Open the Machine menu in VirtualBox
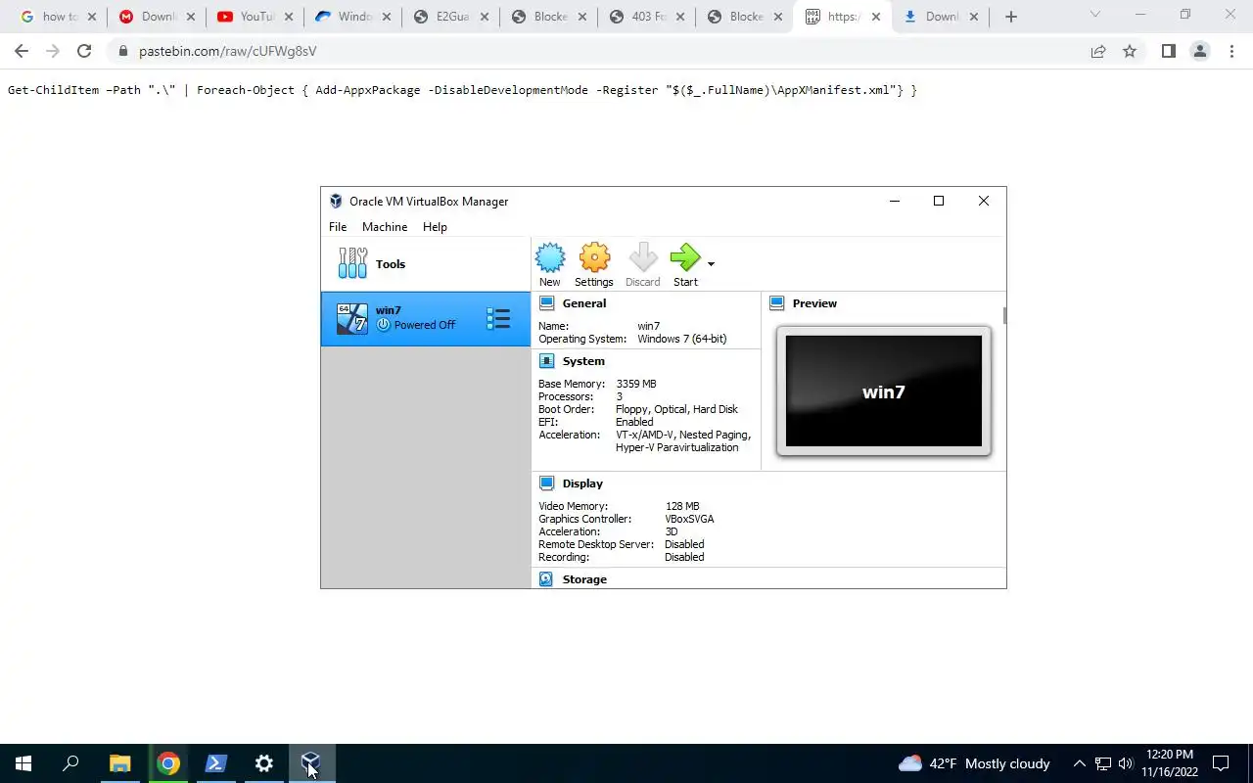 point(385,226)
